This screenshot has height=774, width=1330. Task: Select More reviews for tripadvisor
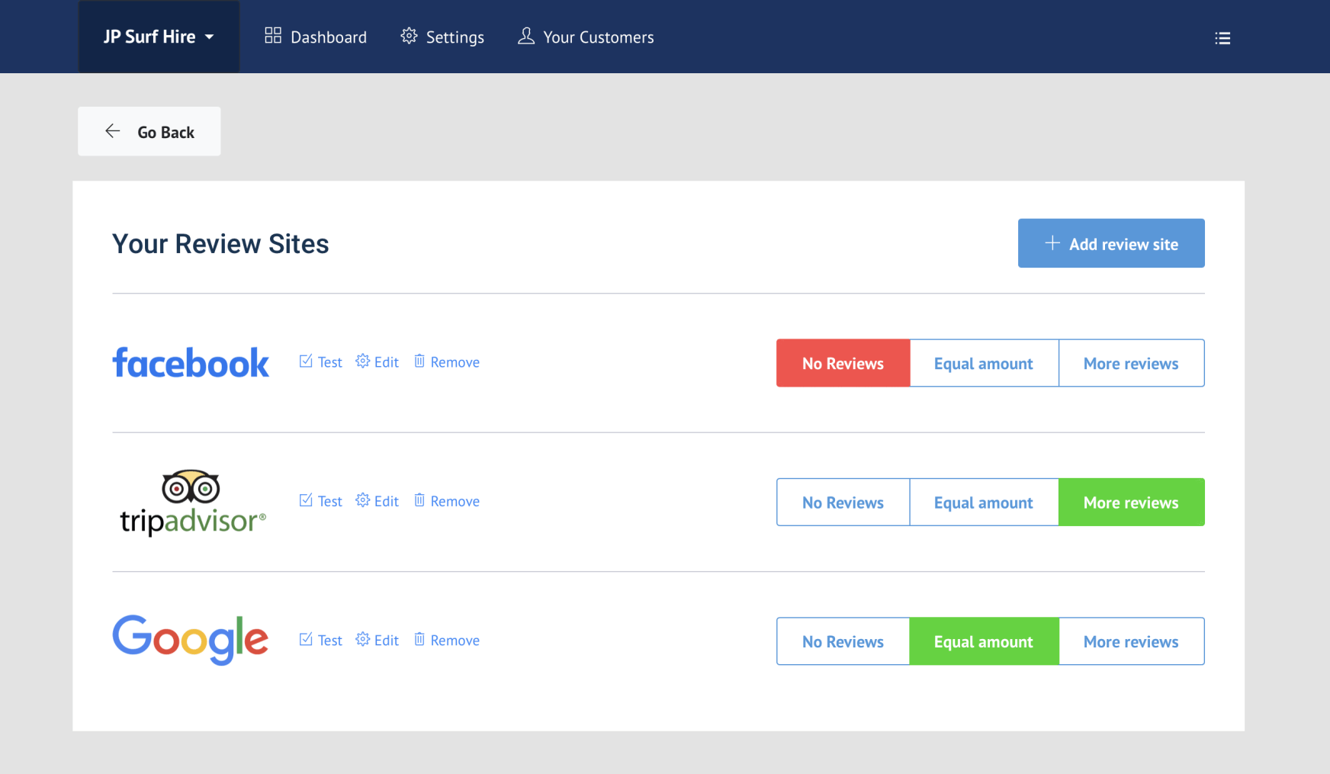[x=1132, y=502]
